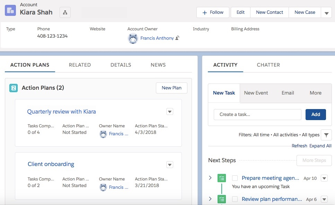
Task: Click the 3/21/2018 start date
Action: click(147, 185)
